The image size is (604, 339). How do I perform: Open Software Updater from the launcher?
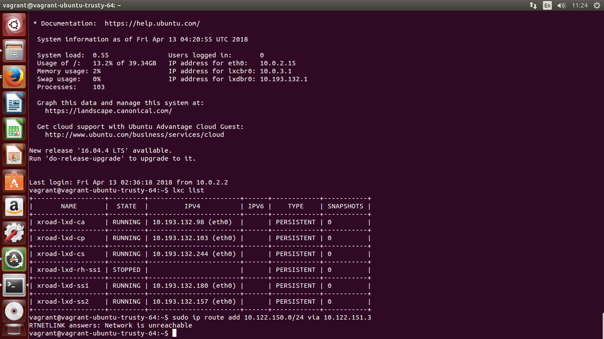14,259
